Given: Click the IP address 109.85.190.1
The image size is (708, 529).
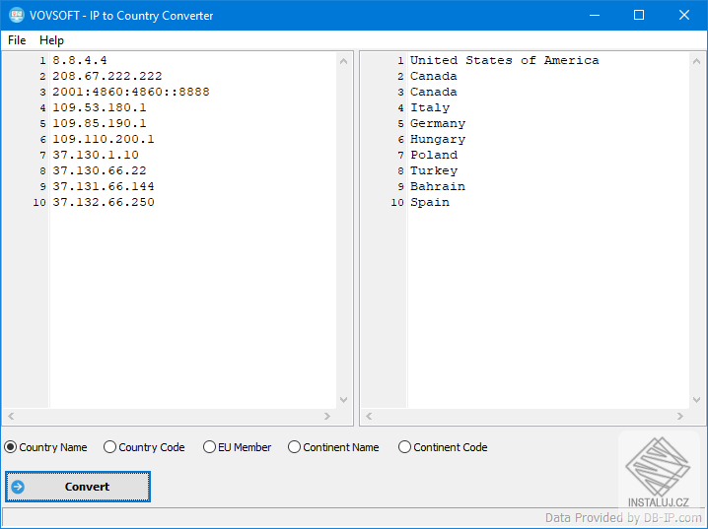Looking at the screenshot, I should click(x=100, y=123).
